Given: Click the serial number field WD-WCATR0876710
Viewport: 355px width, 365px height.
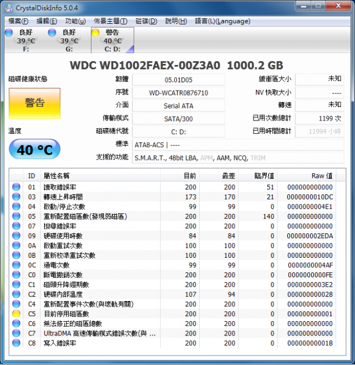Looking at the screenshot, I should coord(179,93).
